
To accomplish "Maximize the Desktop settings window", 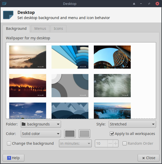I will pyautogui.click(x=149, y=4).
